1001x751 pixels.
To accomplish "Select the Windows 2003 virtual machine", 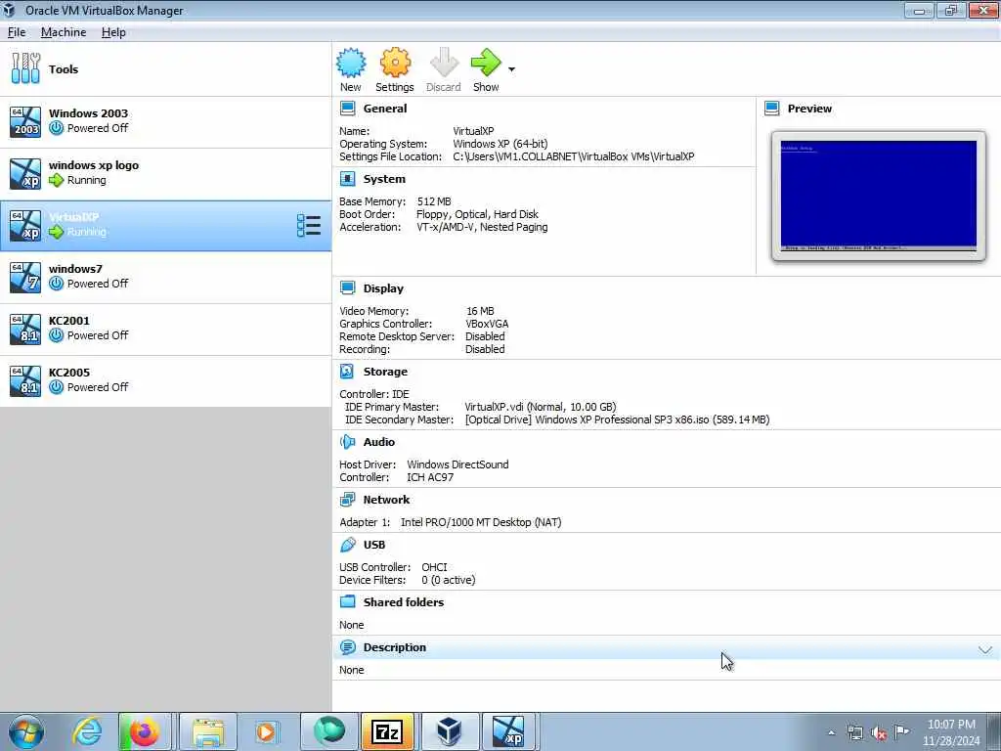I will click(165, 121).
